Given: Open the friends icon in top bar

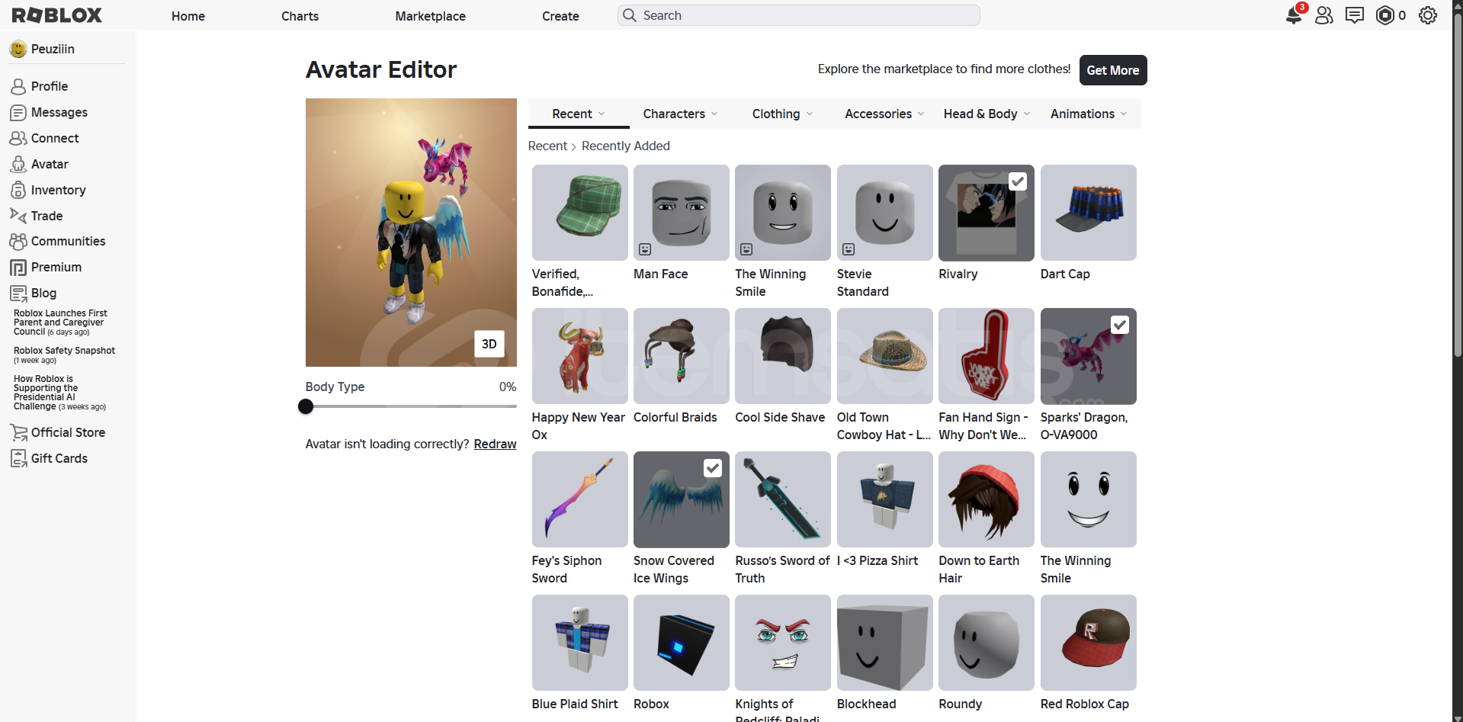Looking at the screenshot, I should pyautogui.click(x=1324, y=15).
